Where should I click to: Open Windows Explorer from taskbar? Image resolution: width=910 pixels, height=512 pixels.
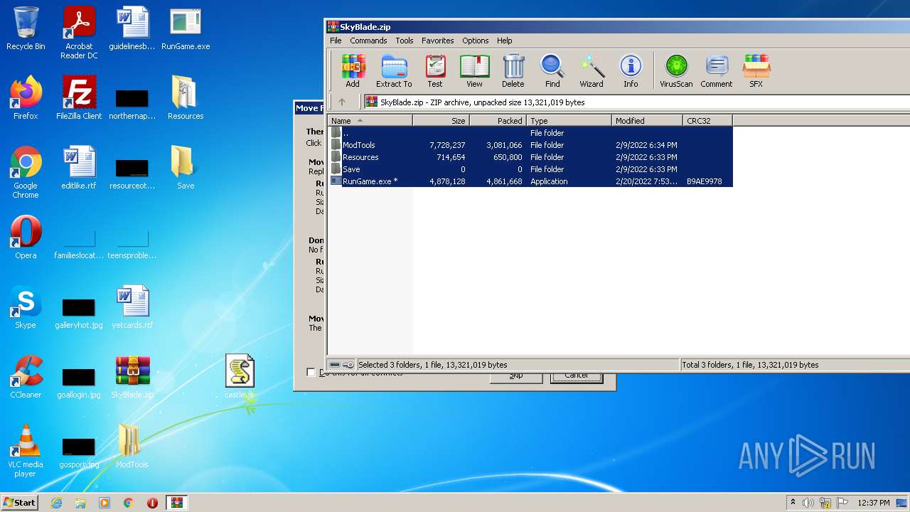pyautogui.click(x=80, y=503)
